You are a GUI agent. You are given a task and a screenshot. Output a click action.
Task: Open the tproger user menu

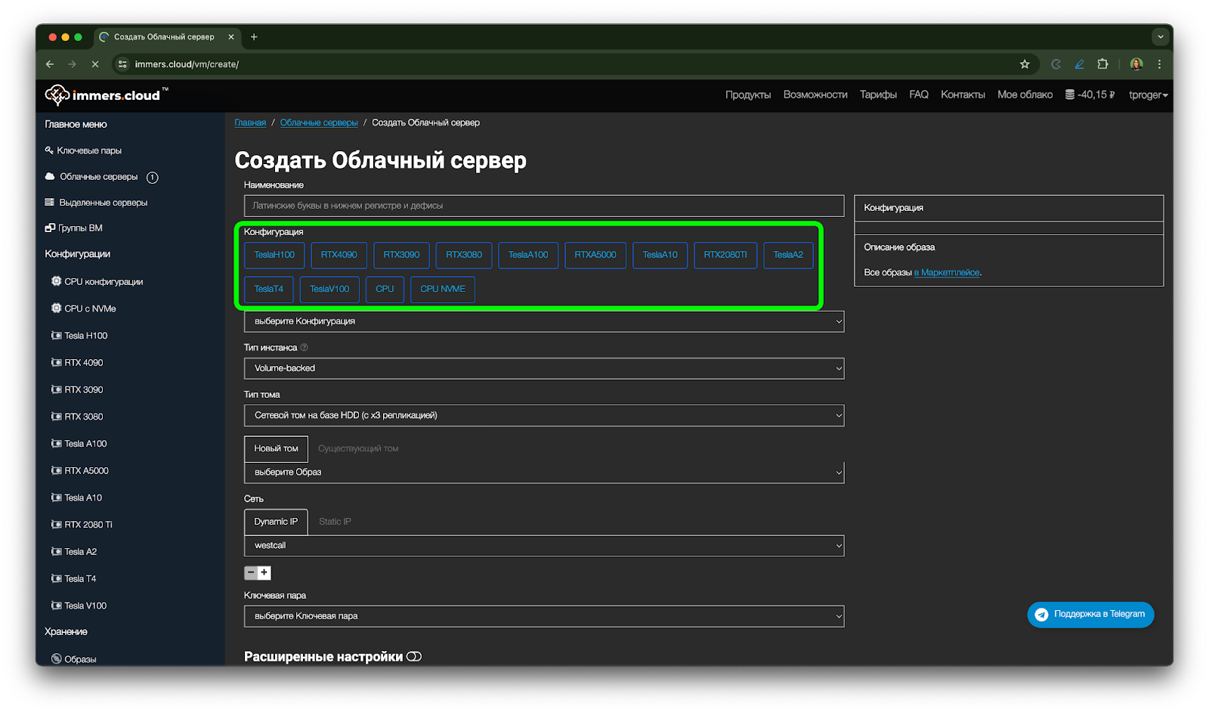(1148, 95)
